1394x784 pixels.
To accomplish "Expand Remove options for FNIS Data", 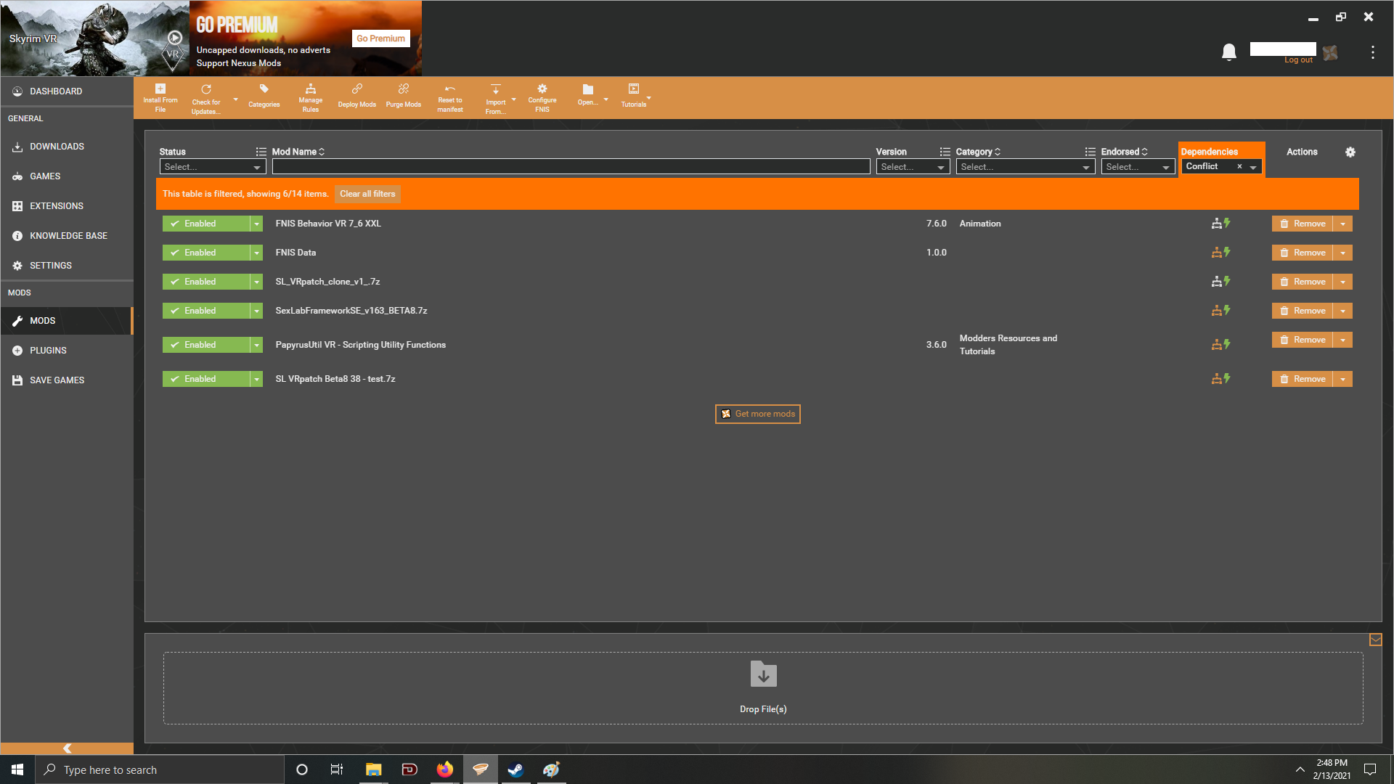I will click(1343, 253).
